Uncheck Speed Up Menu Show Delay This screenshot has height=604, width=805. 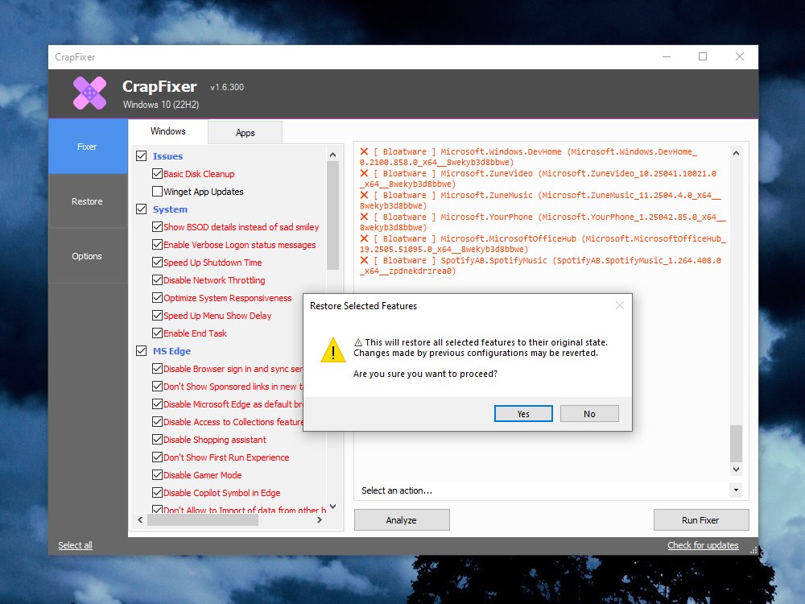tap(157, 316)
